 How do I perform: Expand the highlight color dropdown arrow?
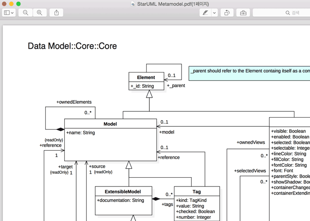pos(214,13)
